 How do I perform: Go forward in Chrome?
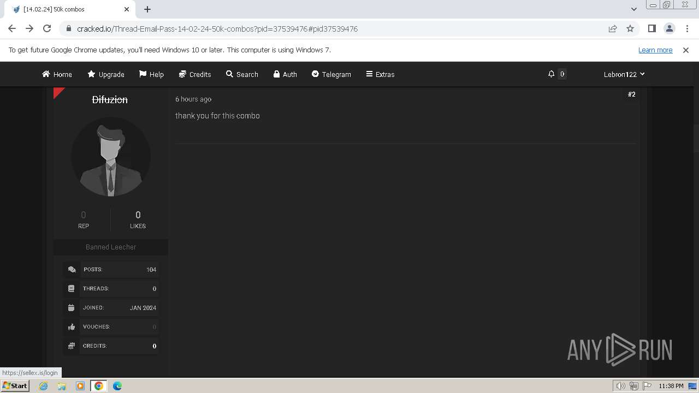29,28
